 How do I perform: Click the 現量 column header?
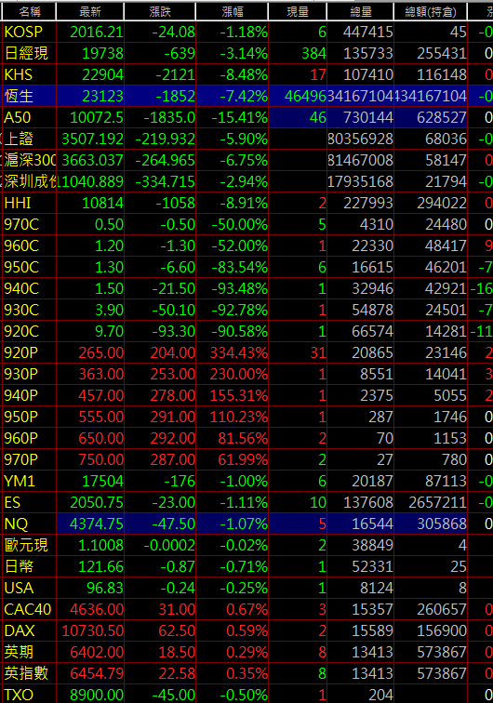coord(298,12)
